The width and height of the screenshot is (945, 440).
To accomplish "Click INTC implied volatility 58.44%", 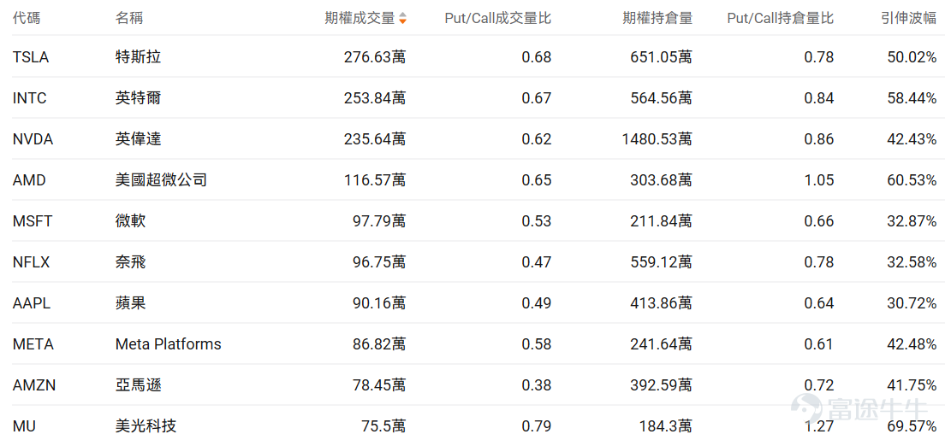I will tap(912, 98).
